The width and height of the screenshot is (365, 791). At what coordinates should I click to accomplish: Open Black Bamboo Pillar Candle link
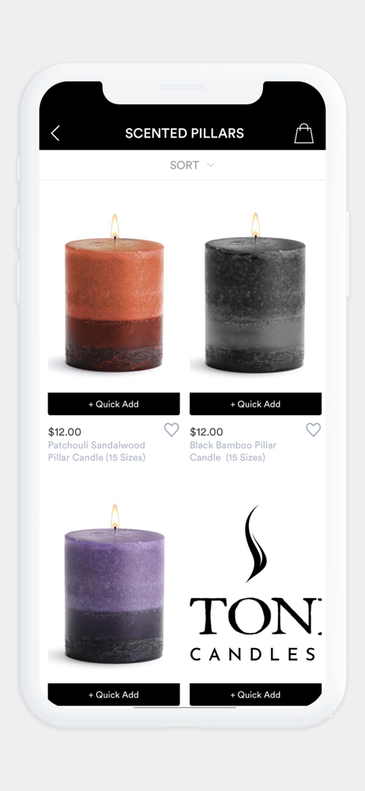coord(233,452)
